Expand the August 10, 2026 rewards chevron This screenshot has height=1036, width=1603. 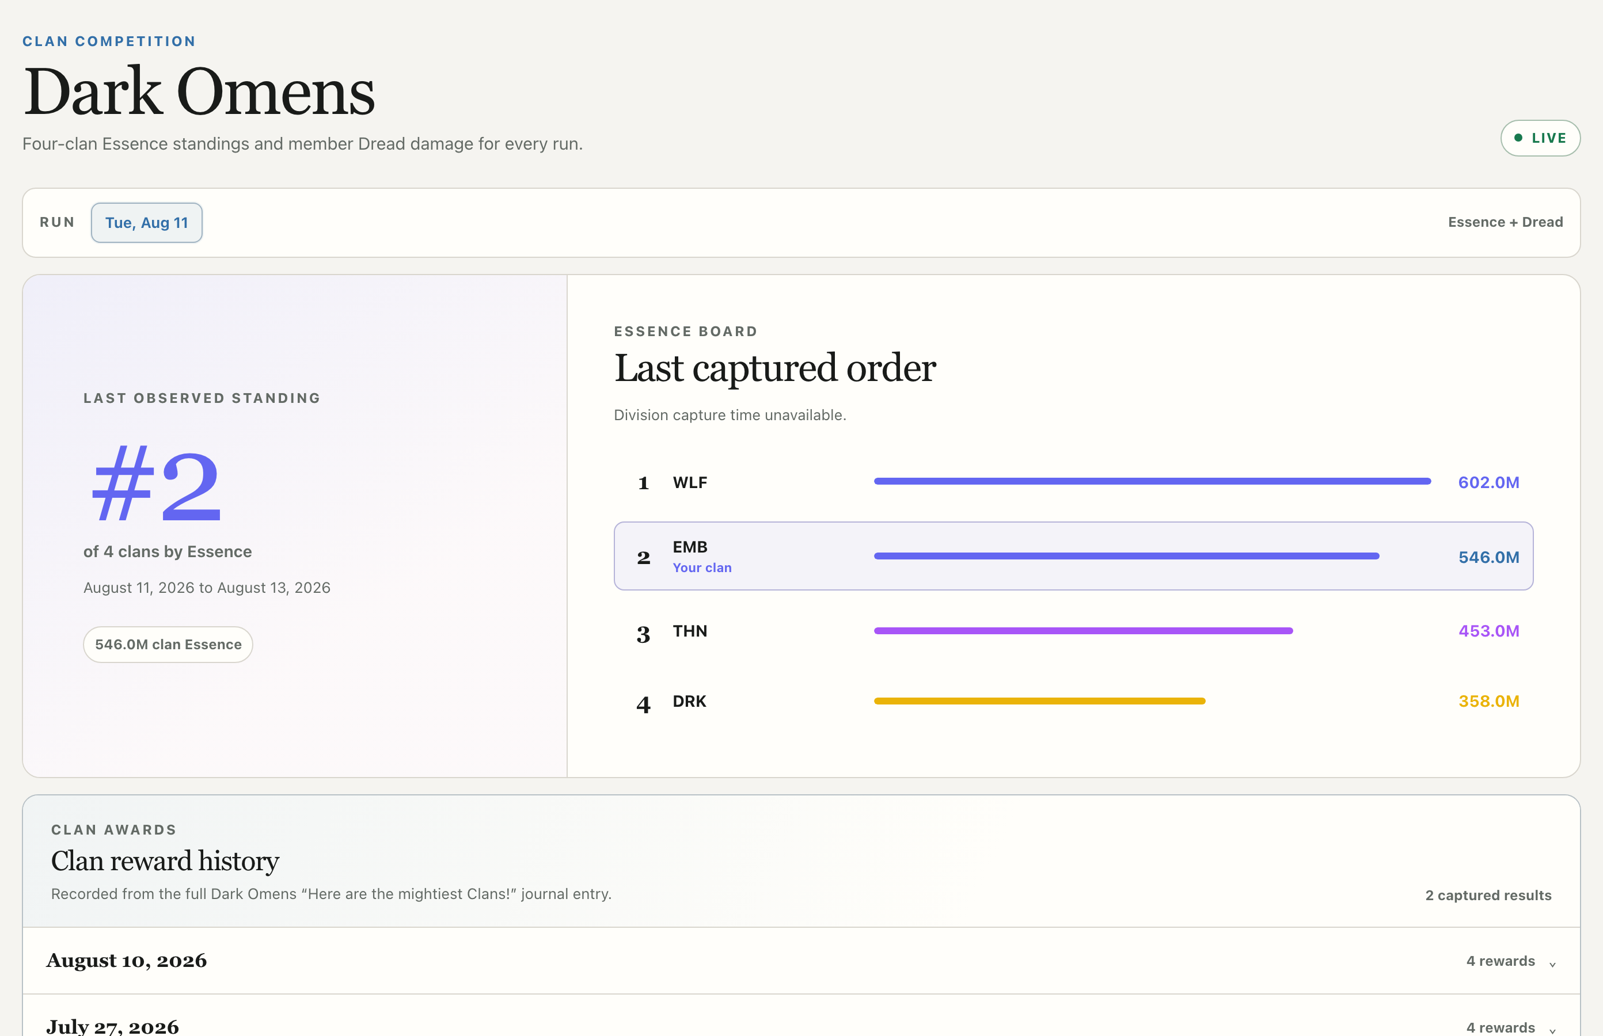[x=1552, y=965]
